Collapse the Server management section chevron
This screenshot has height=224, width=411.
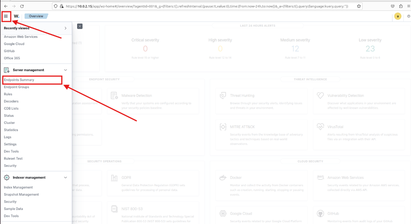pos(66,70)
